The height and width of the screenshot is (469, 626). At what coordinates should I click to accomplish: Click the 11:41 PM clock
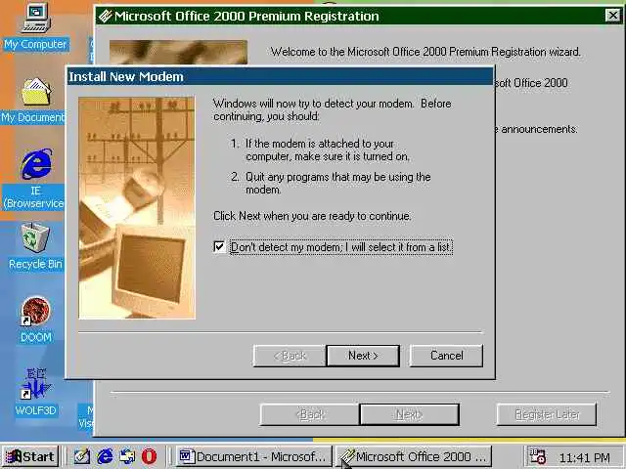585,457
